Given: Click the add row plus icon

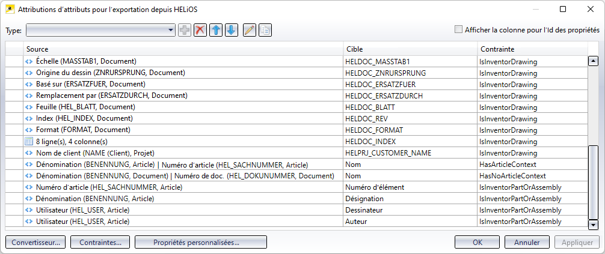Looking at the screenshot, I should (185, 30).
